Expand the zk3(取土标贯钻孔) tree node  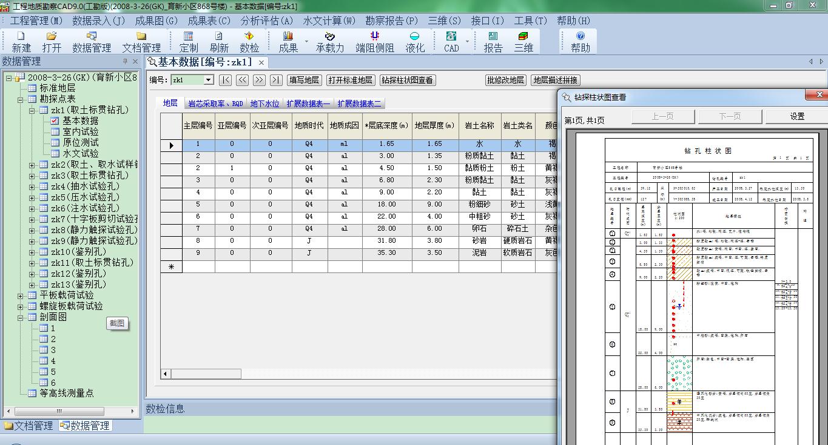[32, 176]
